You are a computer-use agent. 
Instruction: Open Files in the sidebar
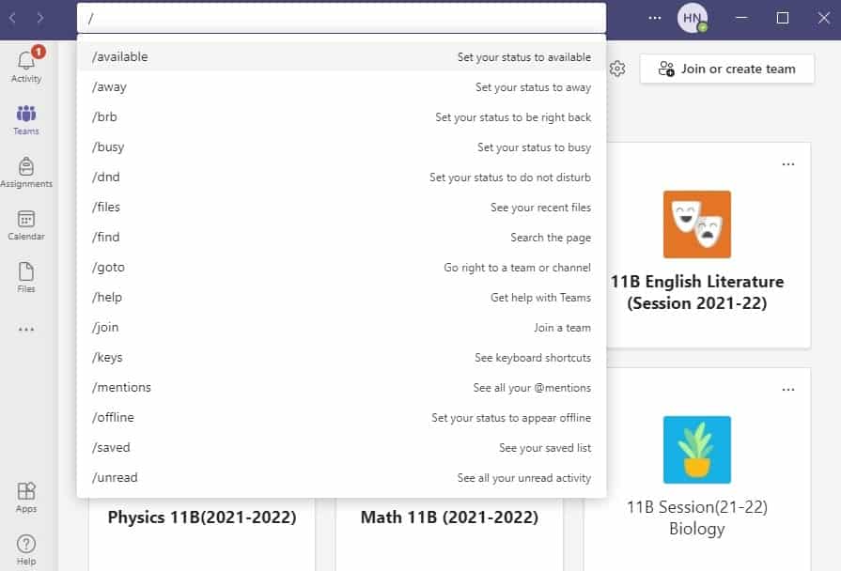(x=26, y=278)
